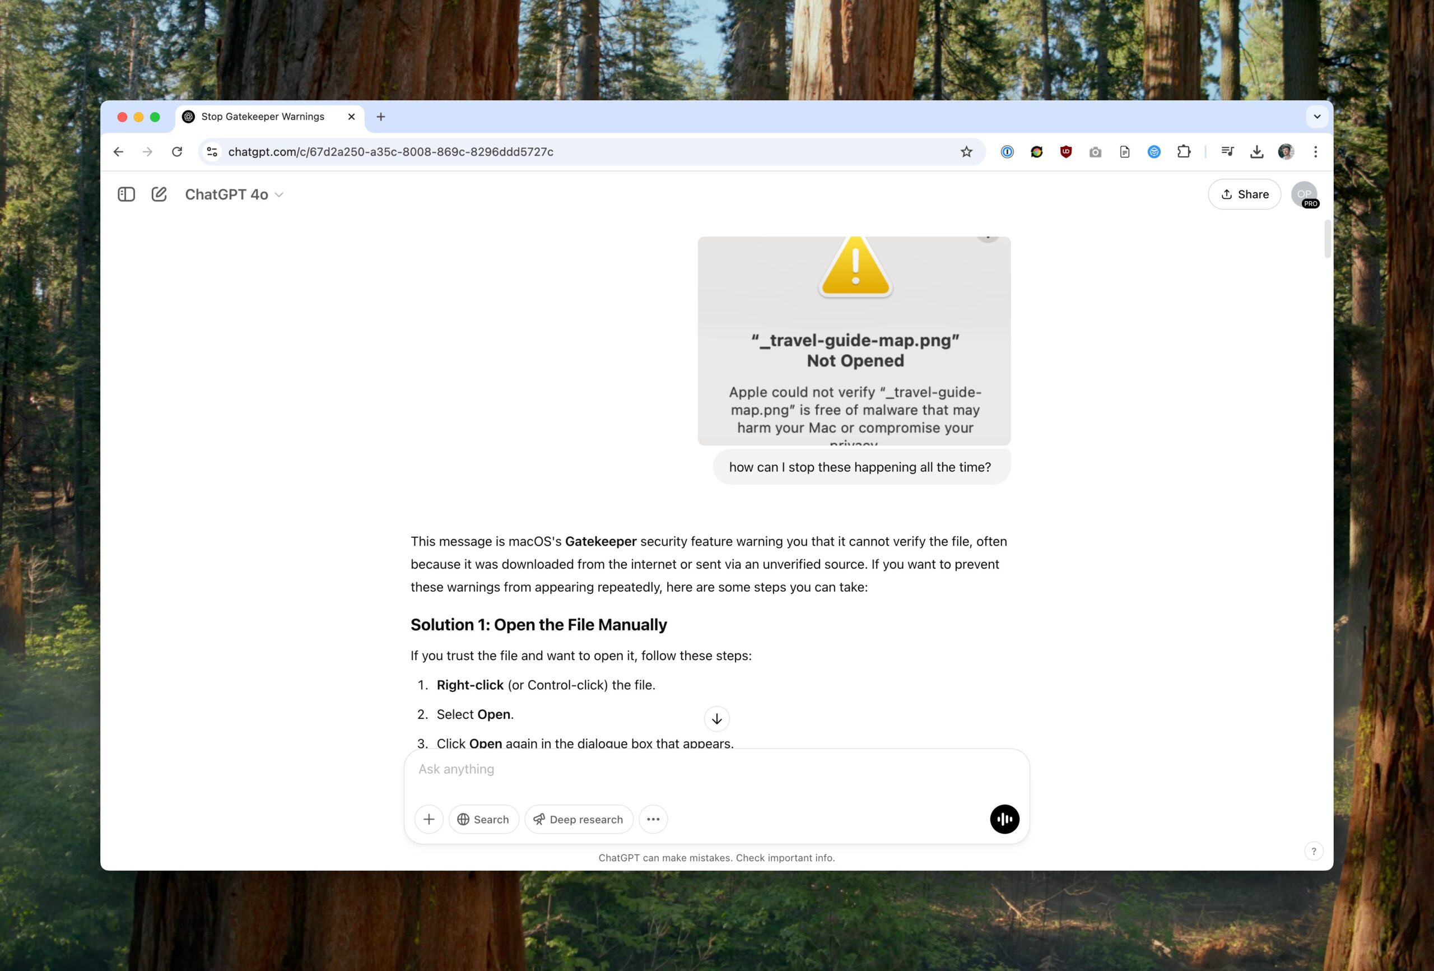This screenshot has height=971, width=1434.
Task: Select the Stop Gatekeeper Warnings tab
Action: (263, 117)
